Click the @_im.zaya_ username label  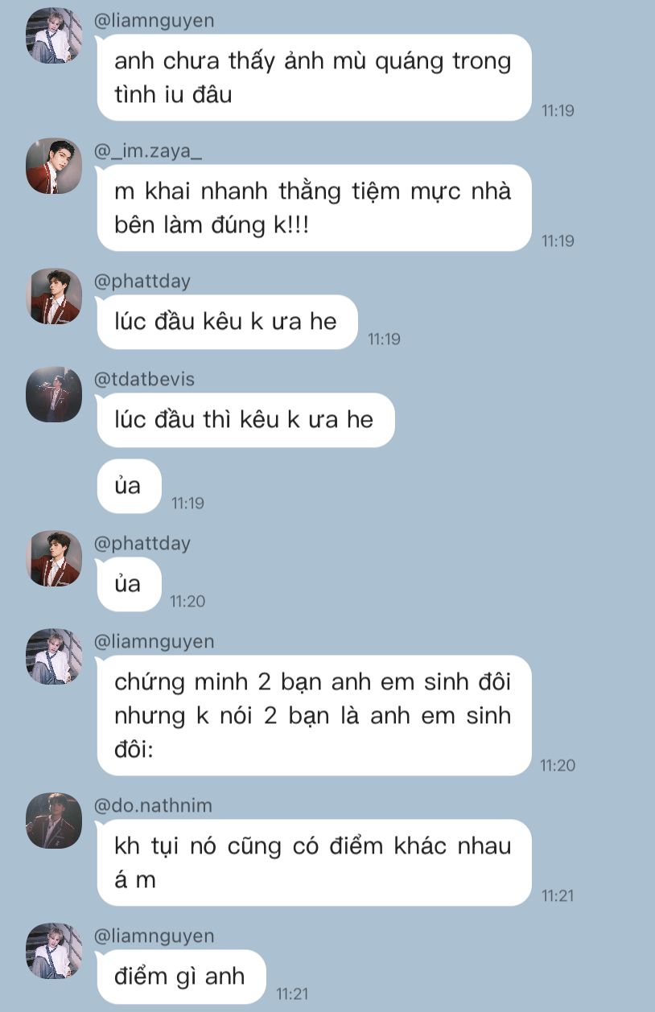coord(148,151)
